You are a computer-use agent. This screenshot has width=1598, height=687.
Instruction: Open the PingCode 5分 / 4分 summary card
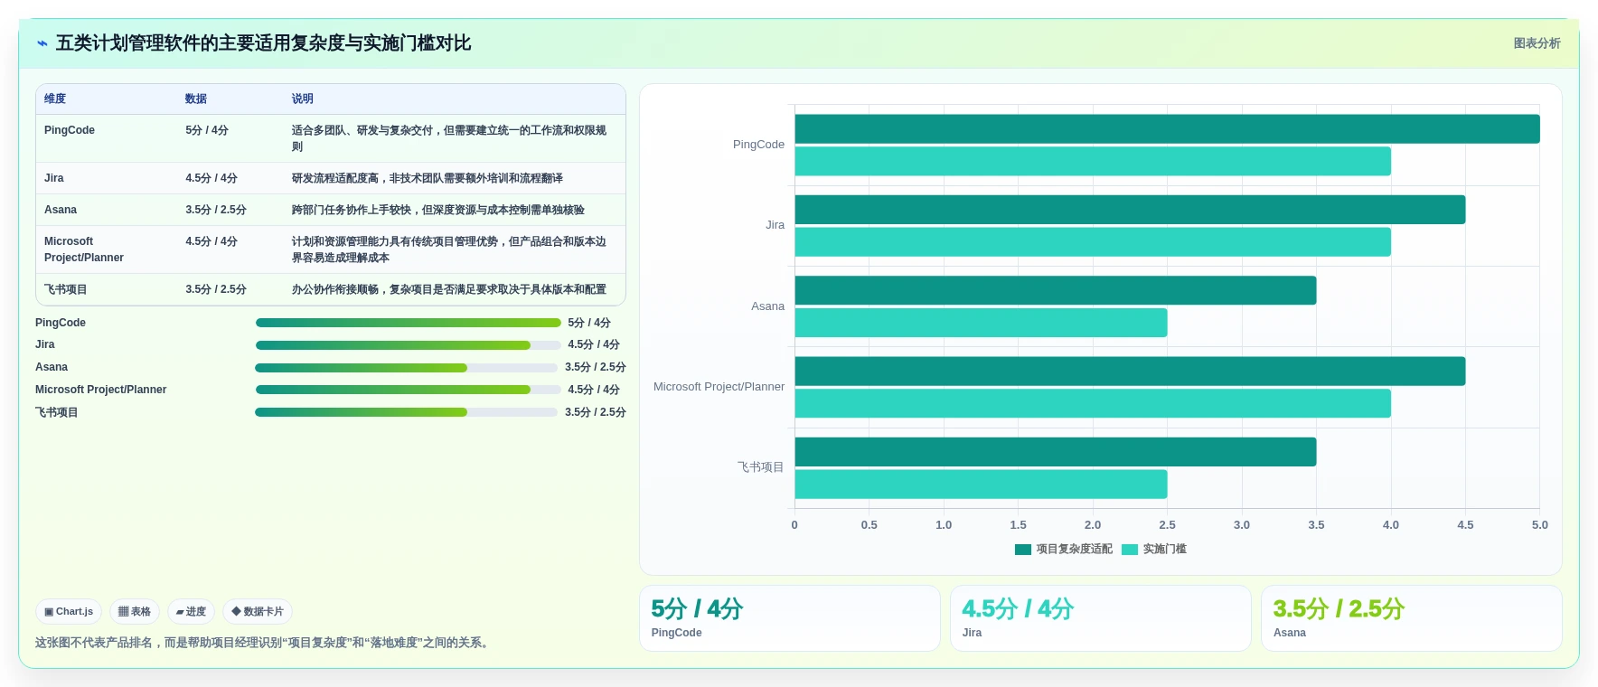click(x=790, y=618)
